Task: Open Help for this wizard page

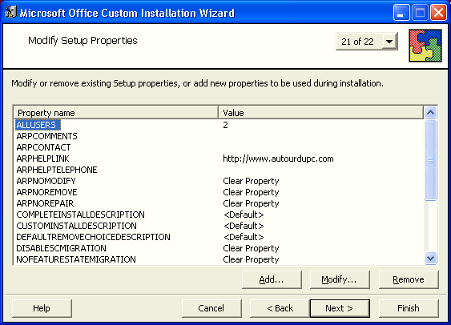Action: click(42, 308)
